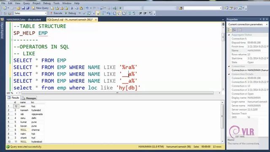
Task: Click the results grid vertical scrollbar
Action: coord(222,116)
